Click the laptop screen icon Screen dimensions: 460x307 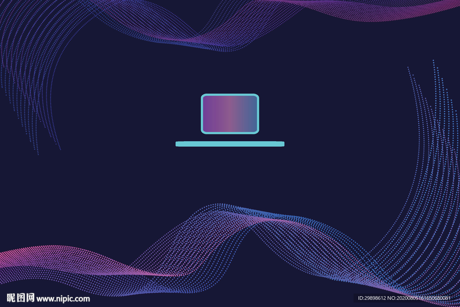point(230,114)
